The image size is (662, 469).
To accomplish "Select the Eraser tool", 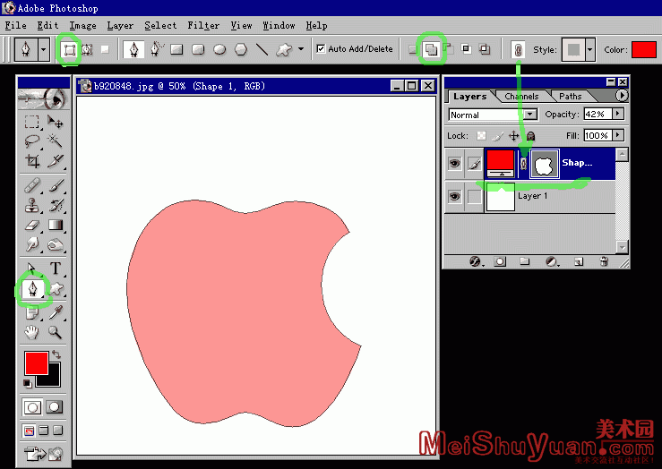I will (31, 226).
